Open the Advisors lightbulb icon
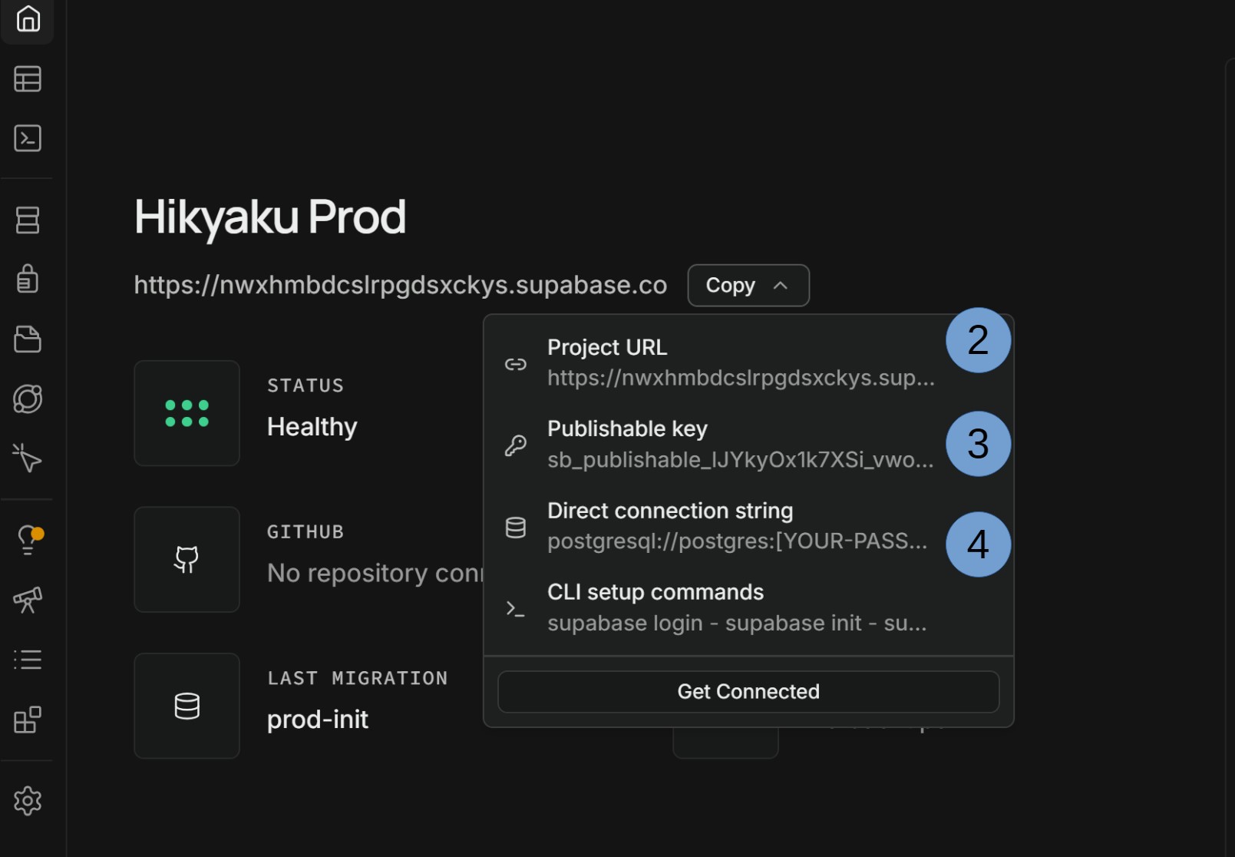Image resolution: width=1235 pixels, height=857 pixels. [x=29, y=540]
